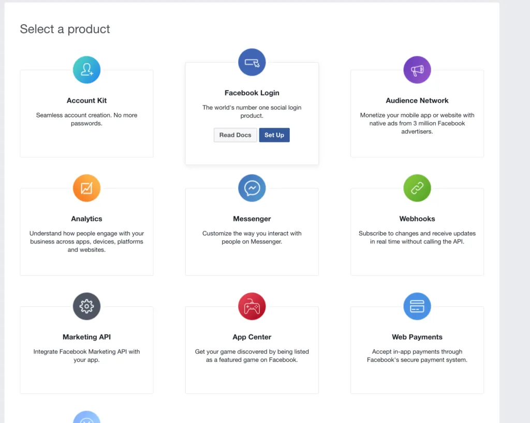Click 'Integrate Facebook Marketing API' description
The image size is (530, 423).
coord(86,355)
